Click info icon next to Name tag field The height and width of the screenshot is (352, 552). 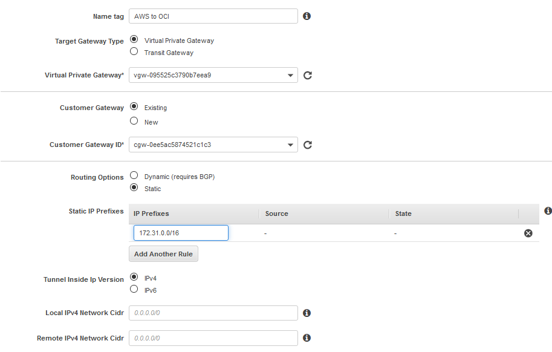(307, 16)
